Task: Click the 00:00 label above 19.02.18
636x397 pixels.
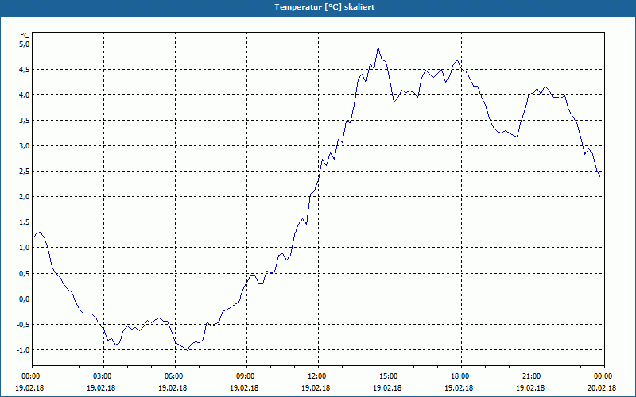Action: (29, 376)
